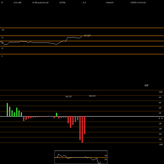Click the MR axis 60 label
Image resolution: width=164 pixels, height=164 pixels.
pyautogui.click(x=160, y=103)
